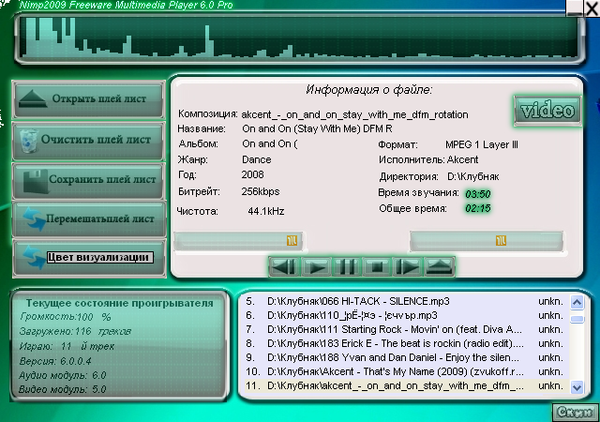Viewport: 600px width, 422px height.
Task: Click the eject/open file button
Action: [439, 266]
